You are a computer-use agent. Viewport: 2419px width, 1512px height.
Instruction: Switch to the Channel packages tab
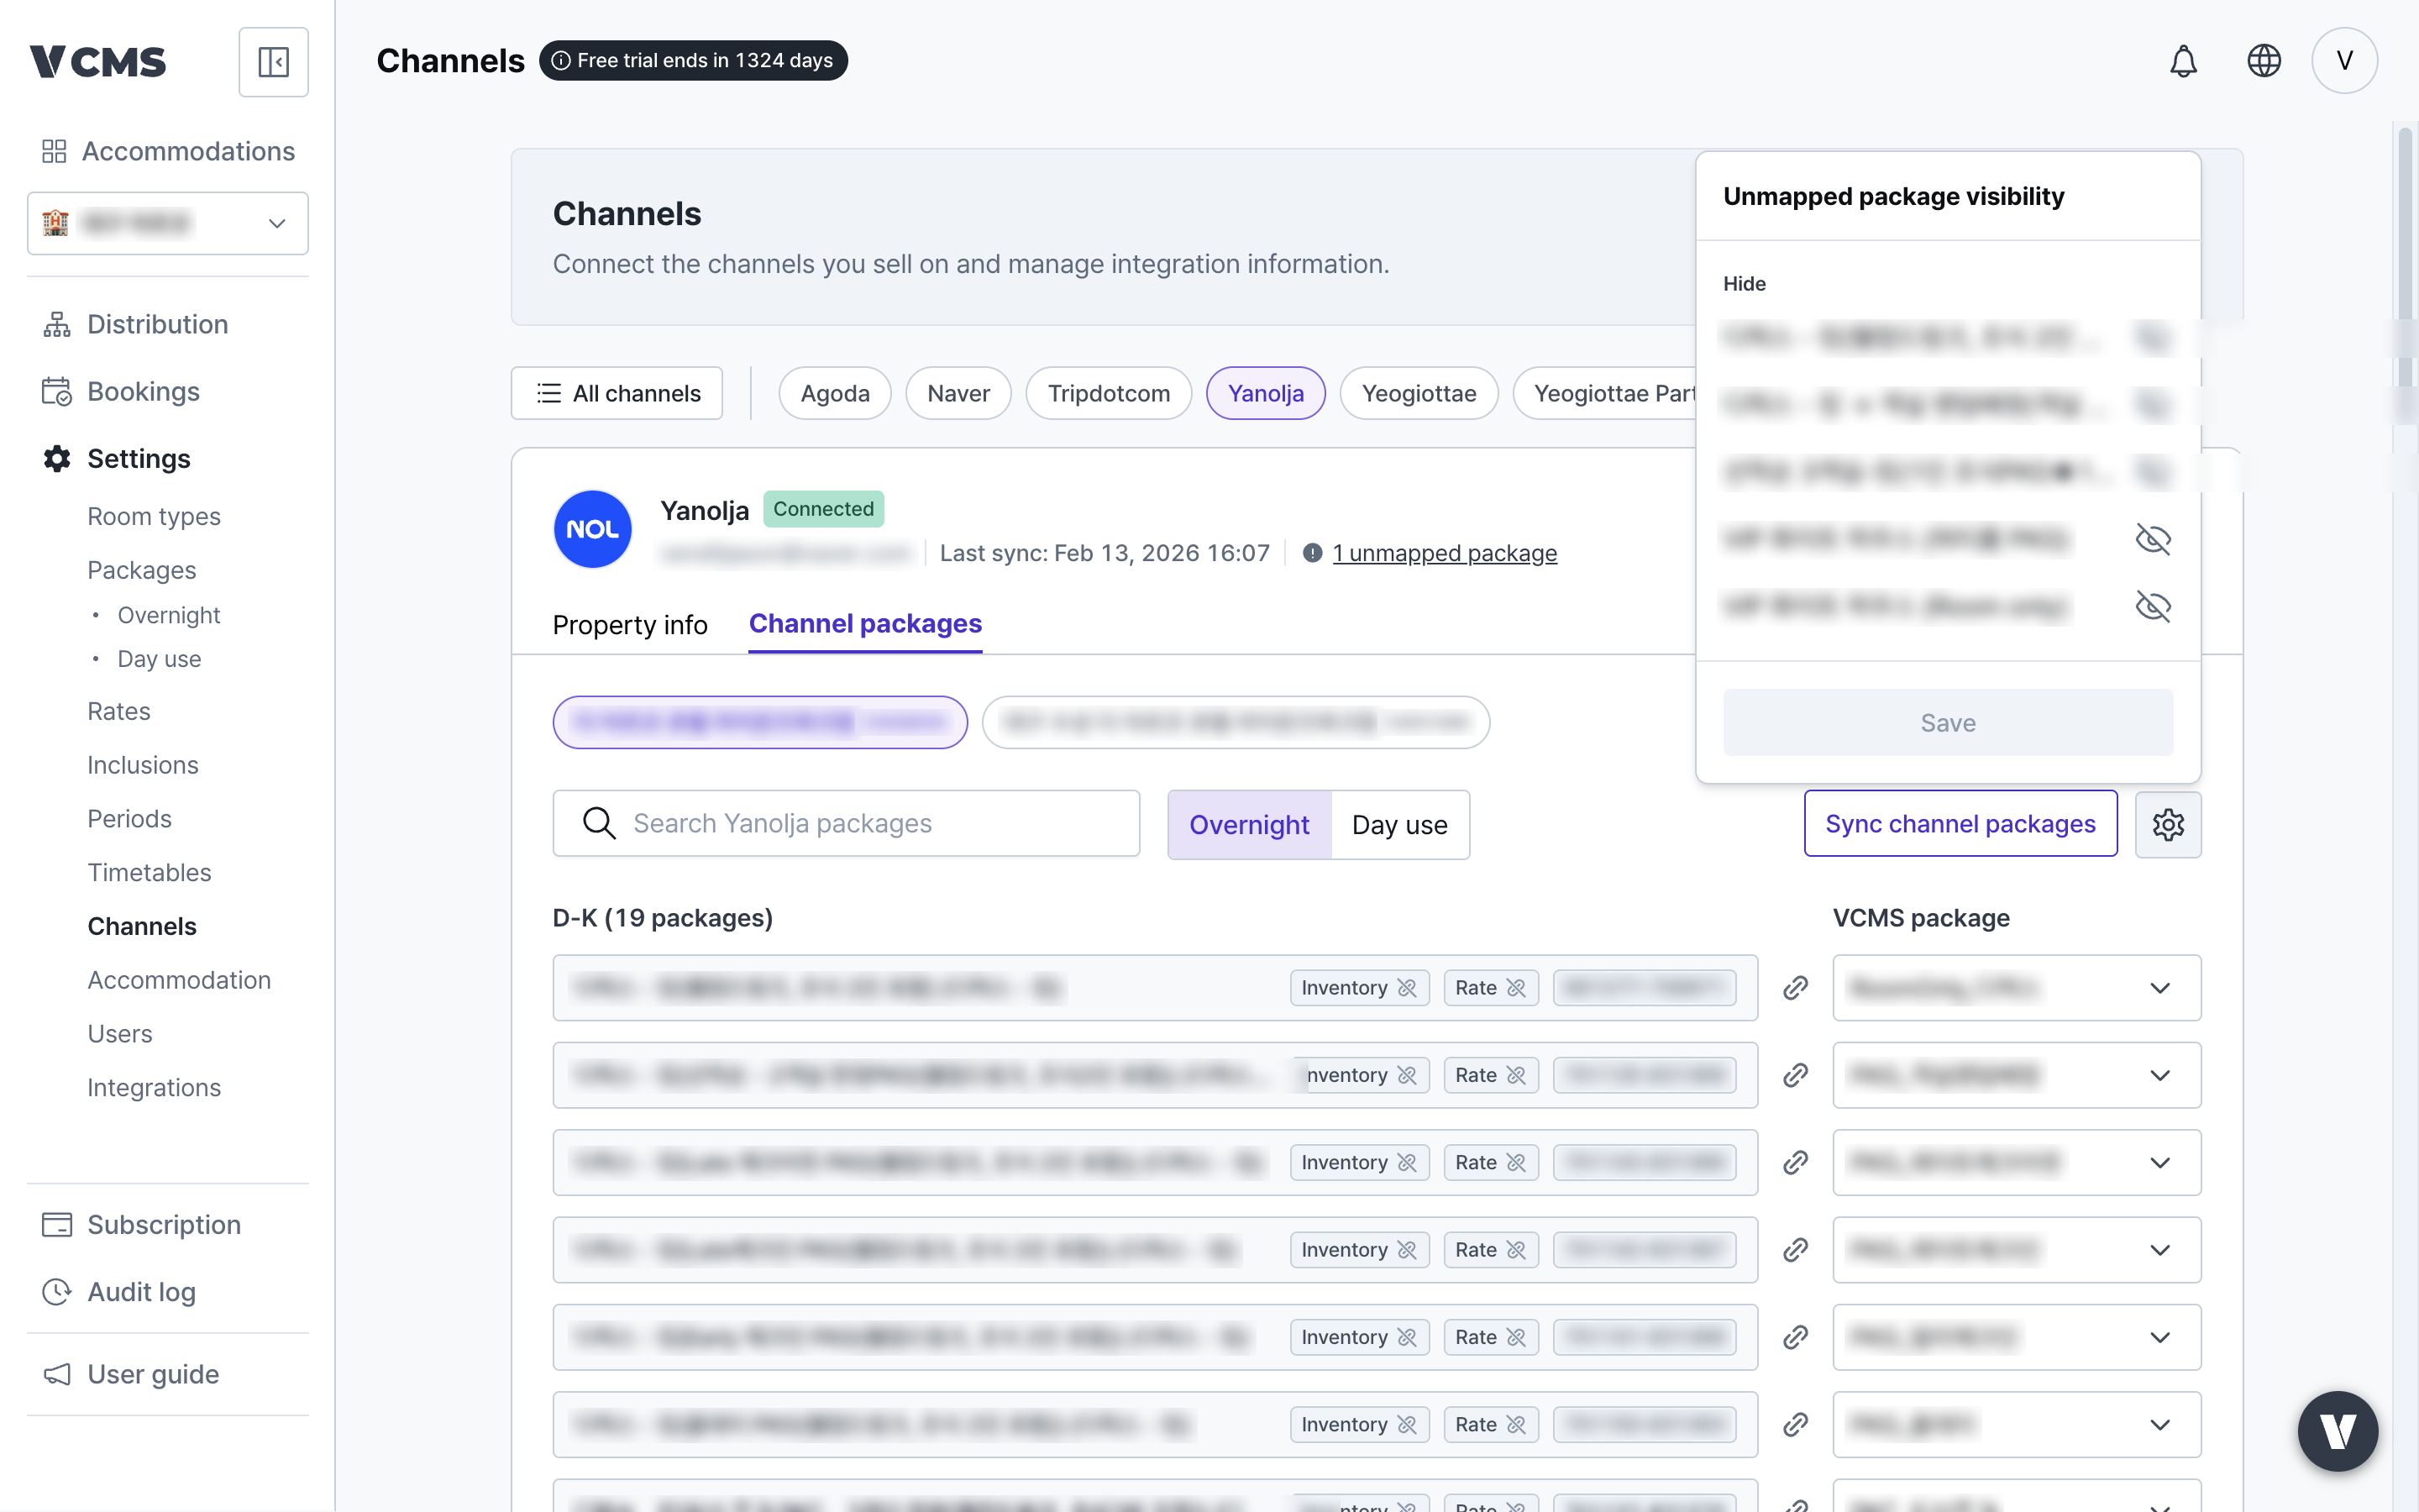coord(866,624)
